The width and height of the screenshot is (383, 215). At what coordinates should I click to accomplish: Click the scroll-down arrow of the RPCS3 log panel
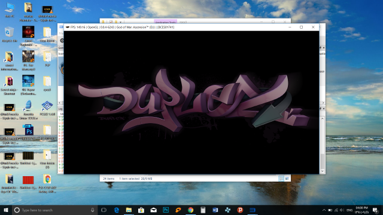[323, 171]
